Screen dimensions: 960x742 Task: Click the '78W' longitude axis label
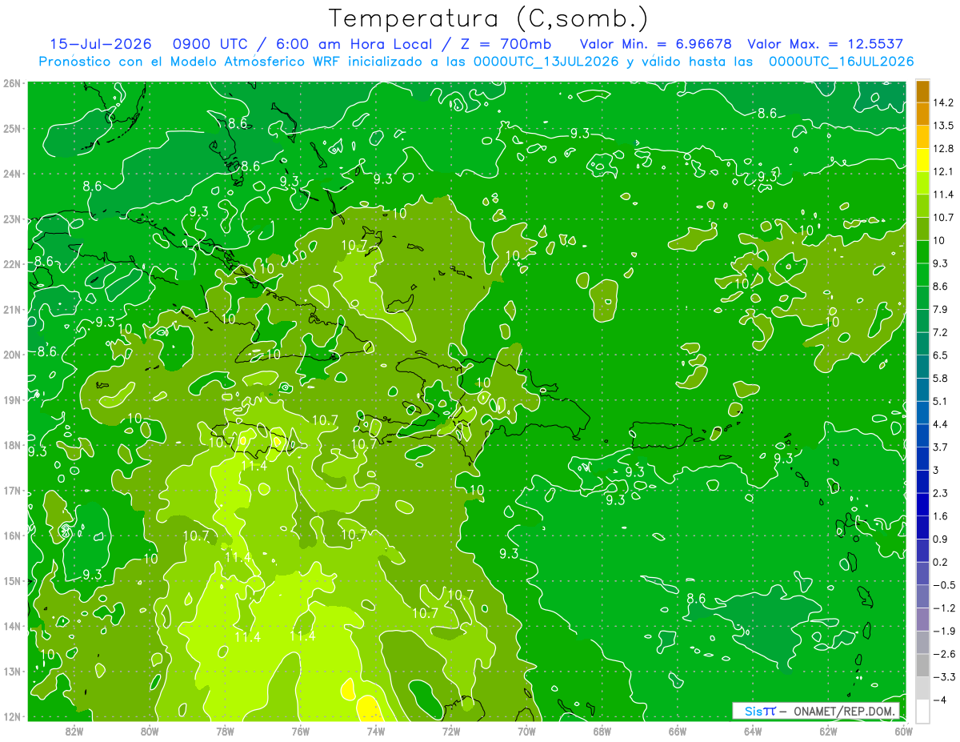pyautogui.click(x=225, y=731)
